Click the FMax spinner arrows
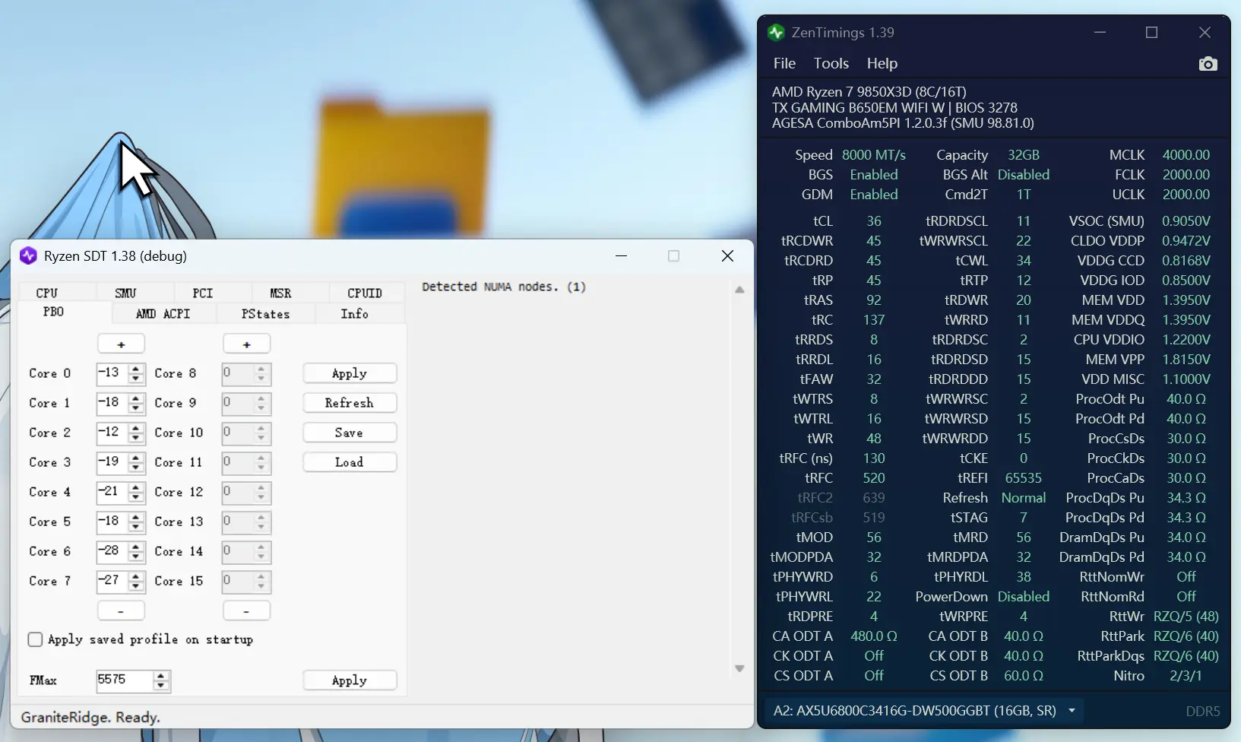Viewport: 1241px width, 742px height. pos(161,680)
